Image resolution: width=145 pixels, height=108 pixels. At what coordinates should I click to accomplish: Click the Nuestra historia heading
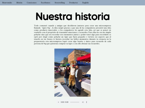pos(73,16)
